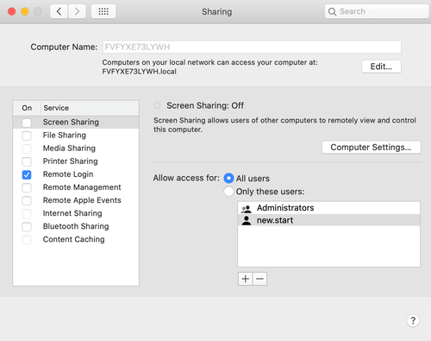The image size is (431, 341).
Task: Select the Screen Sharing service row
Action: [x=76, y=123]
